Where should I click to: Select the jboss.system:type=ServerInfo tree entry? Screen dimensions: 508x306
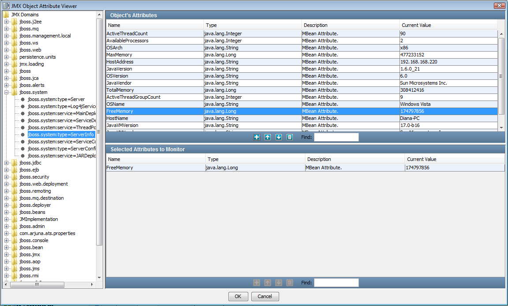pyautogui.click(x=61, y=134)
